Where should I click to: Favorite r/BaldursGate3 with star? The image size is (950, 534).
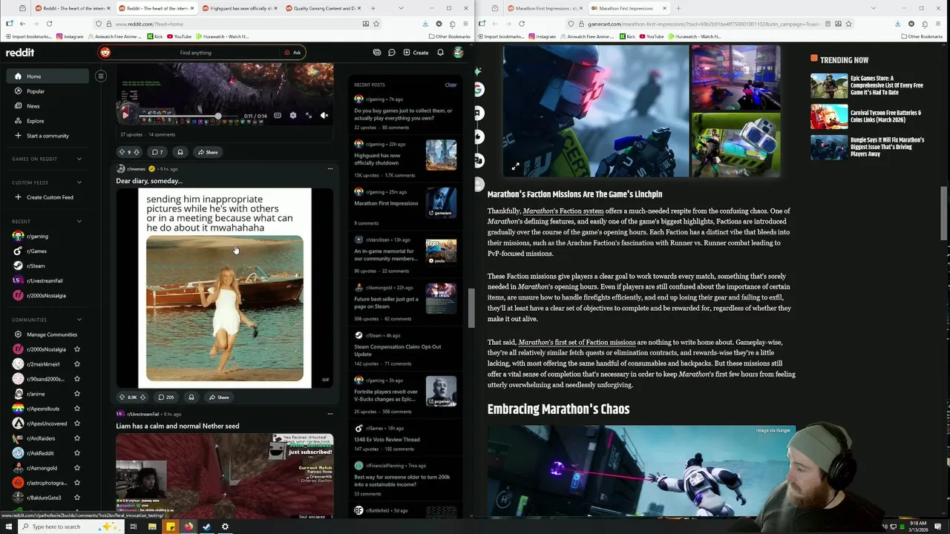pos(77,498)
